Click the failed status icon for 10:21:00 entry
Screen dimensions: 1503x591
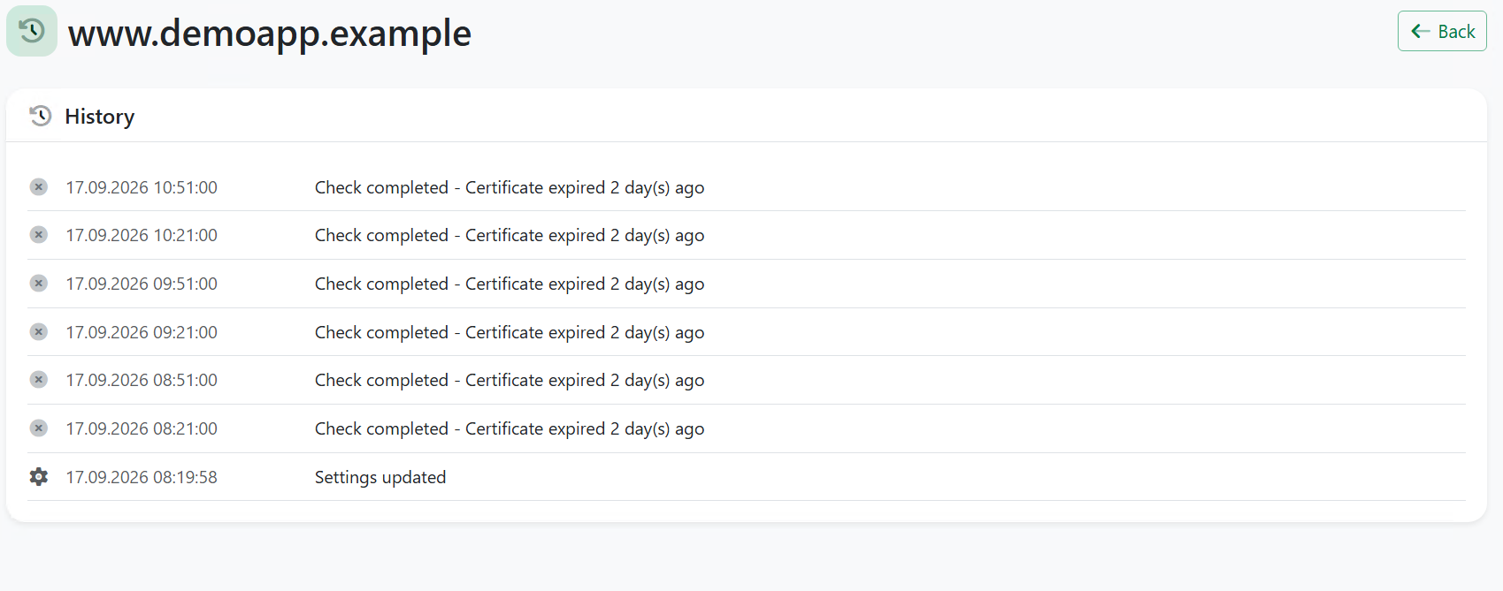click(x=39, y=234)
